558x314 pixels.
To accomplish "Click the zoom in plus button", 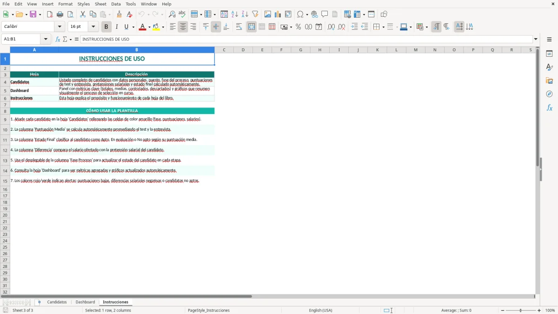I will [539, 310].
